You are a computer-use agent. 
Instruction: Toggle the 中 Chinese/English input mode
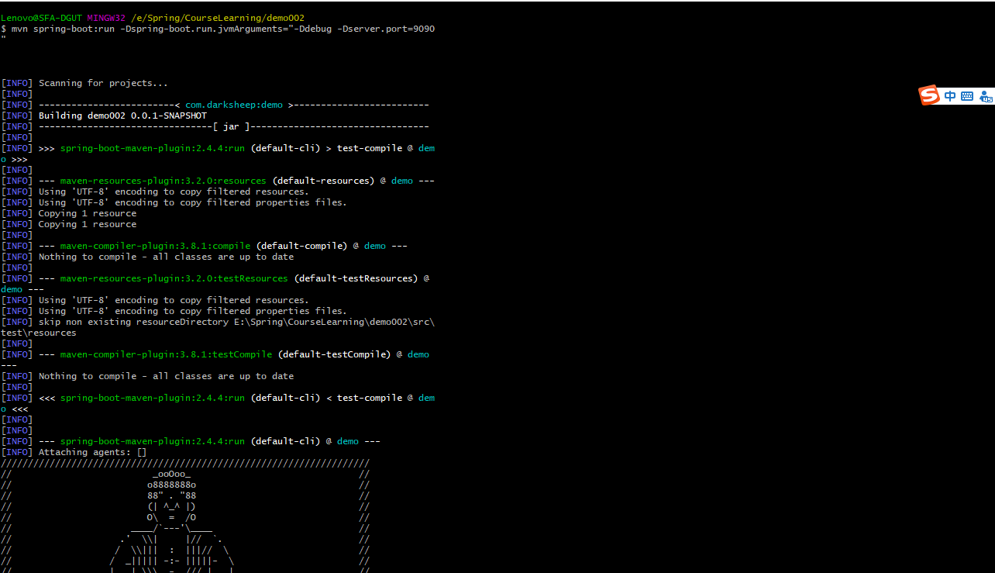pyautogui.click(x=950, y=96)
